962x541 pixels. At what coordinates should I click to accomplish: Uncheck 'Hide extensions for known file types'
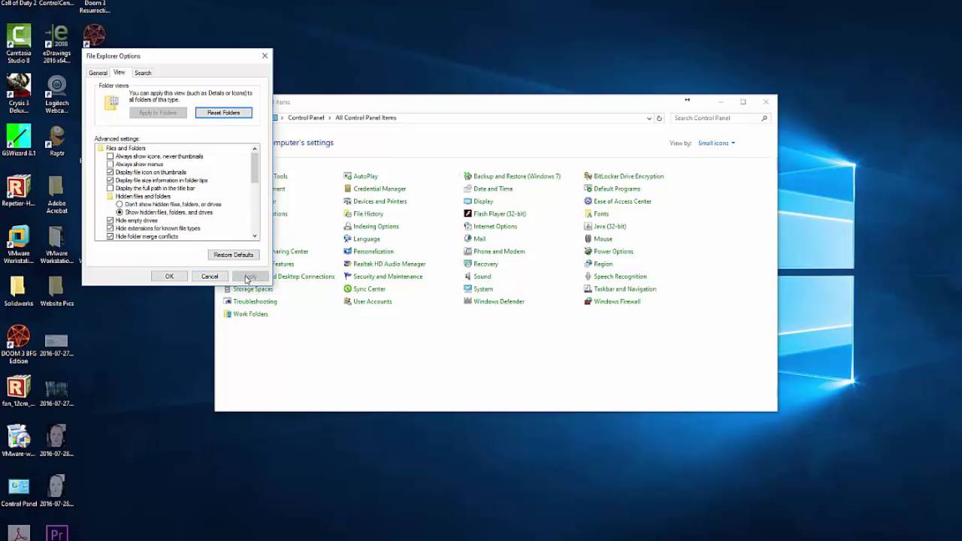click(110, 228)
